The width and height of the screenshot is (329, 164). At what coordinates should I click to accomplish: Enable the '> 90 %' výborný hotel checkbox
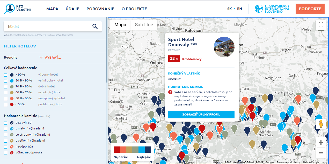tap(6, 75)
